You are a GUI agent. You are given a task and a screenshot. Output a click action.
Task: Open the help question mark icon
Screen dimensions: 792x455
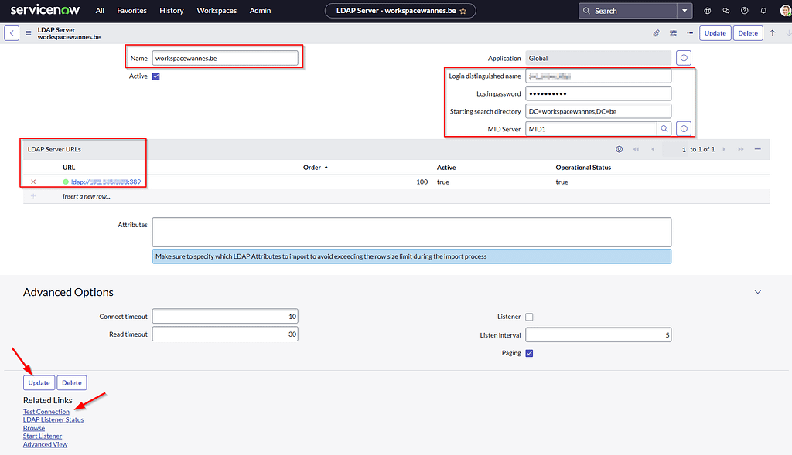point(745,11)
